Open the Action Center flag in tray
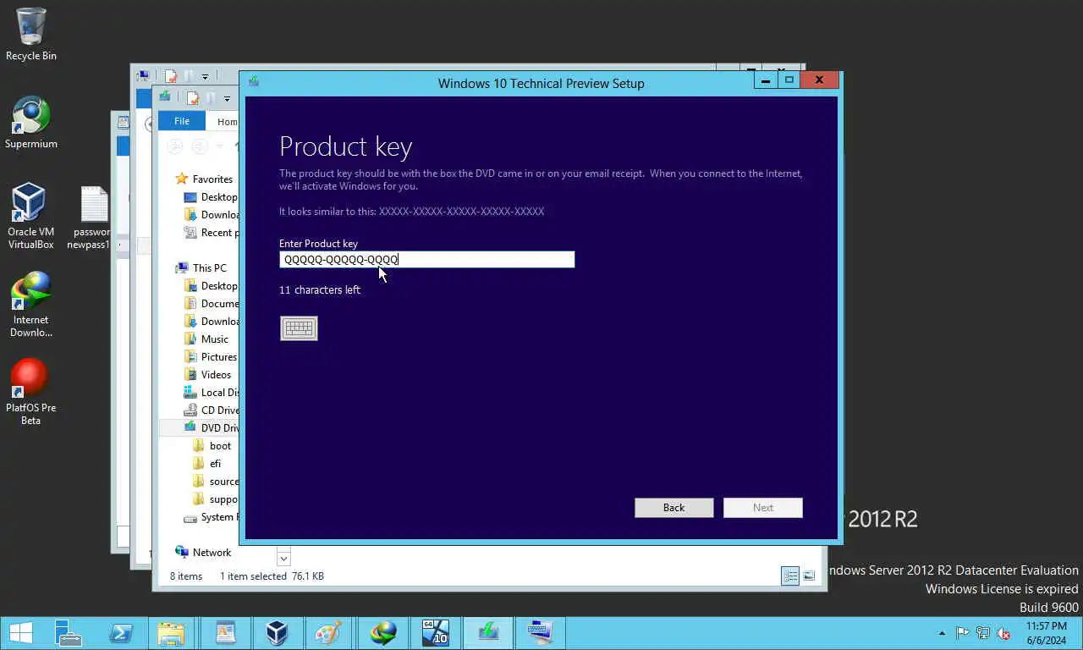Viewport: 1083px width, 650px height. point(963,633)
